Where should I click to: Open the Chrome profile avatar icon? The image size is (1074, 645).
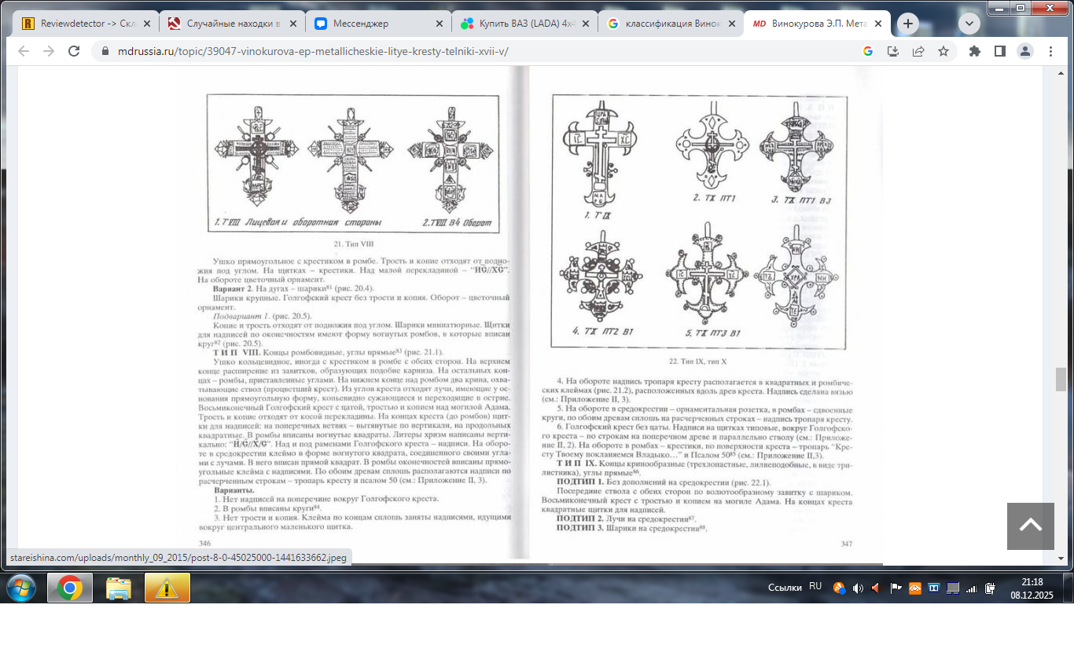(1024, 51)
